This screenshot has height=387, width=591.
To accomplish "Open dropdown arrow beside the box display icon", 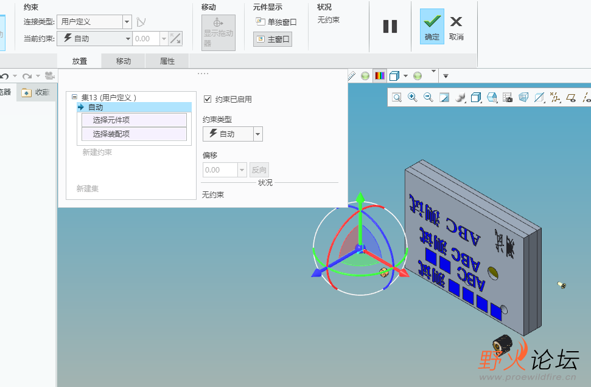I will (405, 76).
